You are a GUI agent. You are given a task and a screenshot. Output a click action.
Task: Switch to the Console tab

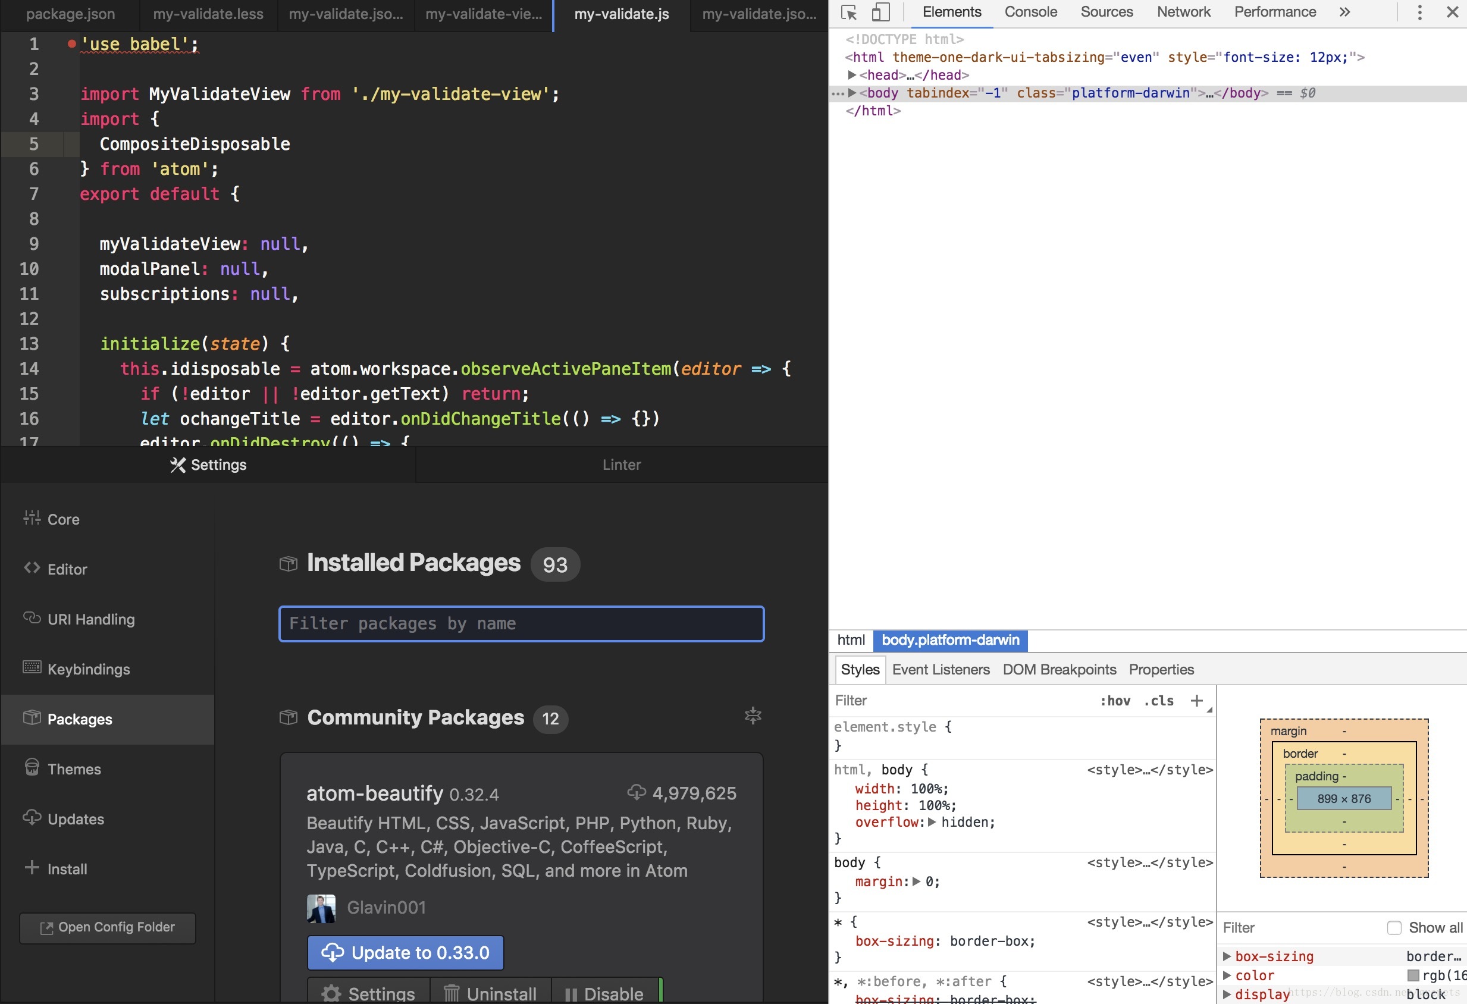[x=1031, y=12]
